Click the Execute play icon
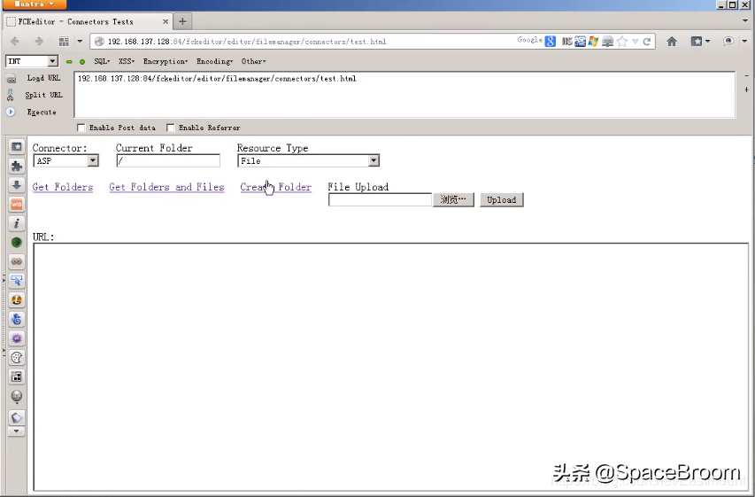 [x=11, y=112]
